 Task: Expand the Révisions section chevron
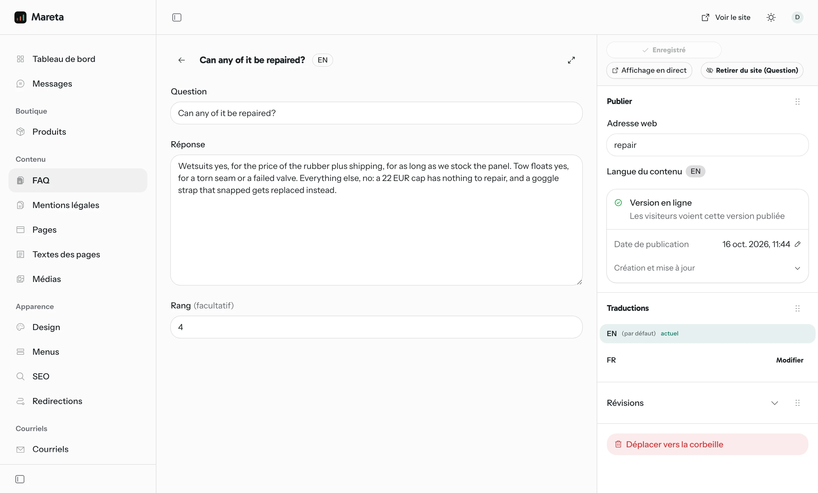(x=774, y=403)
